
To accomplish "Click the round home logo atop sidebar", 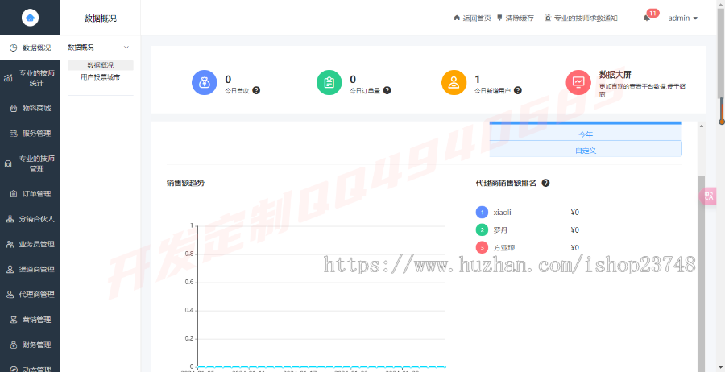I will [30, 18].
